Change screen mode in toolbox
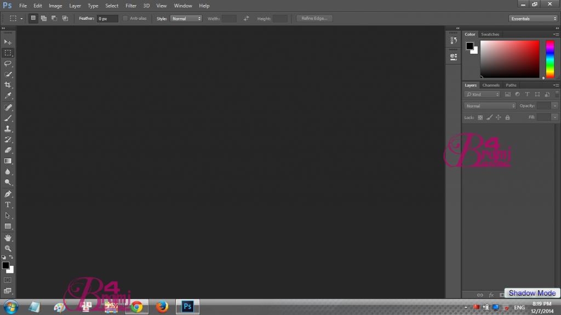This screenshot has width=561, height=315. click(8, 291)
